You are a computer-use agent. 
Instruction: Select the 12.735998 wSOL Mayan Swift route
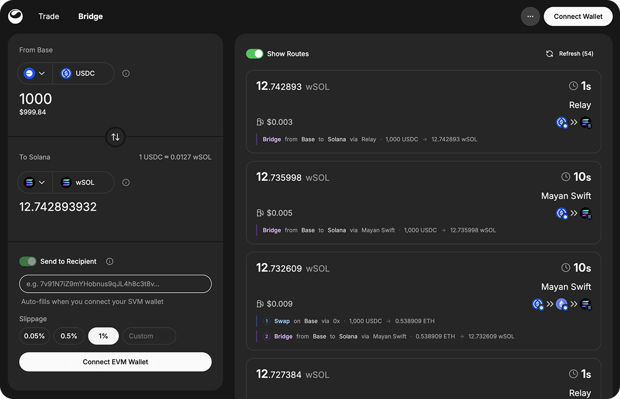[424, 202]
